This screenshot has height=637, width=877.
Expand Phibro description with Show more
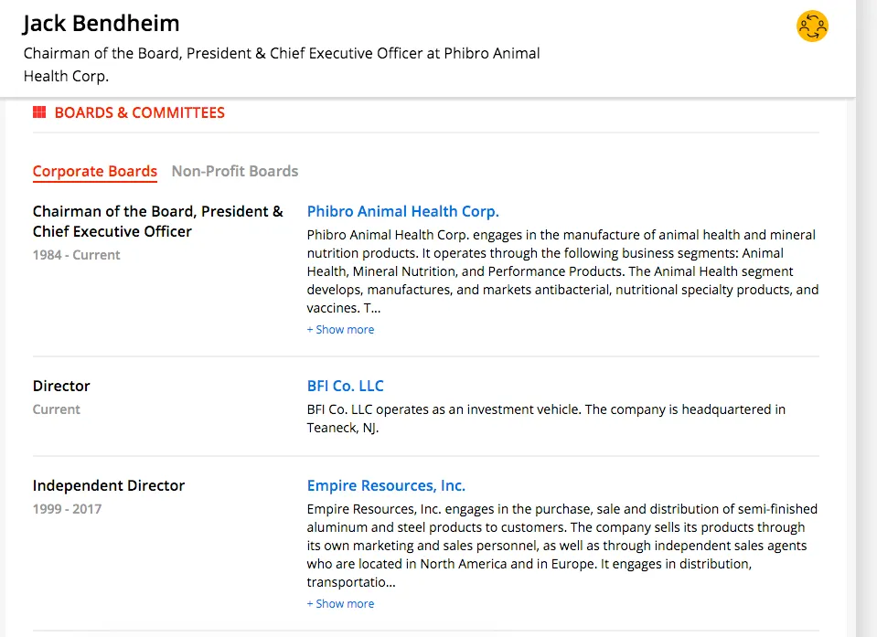point(340,330)
